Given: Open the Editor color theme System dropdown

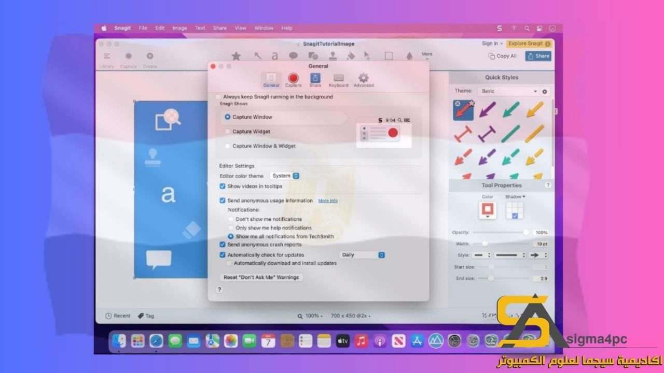Looking at the screenshot, I should pos(285,176).
